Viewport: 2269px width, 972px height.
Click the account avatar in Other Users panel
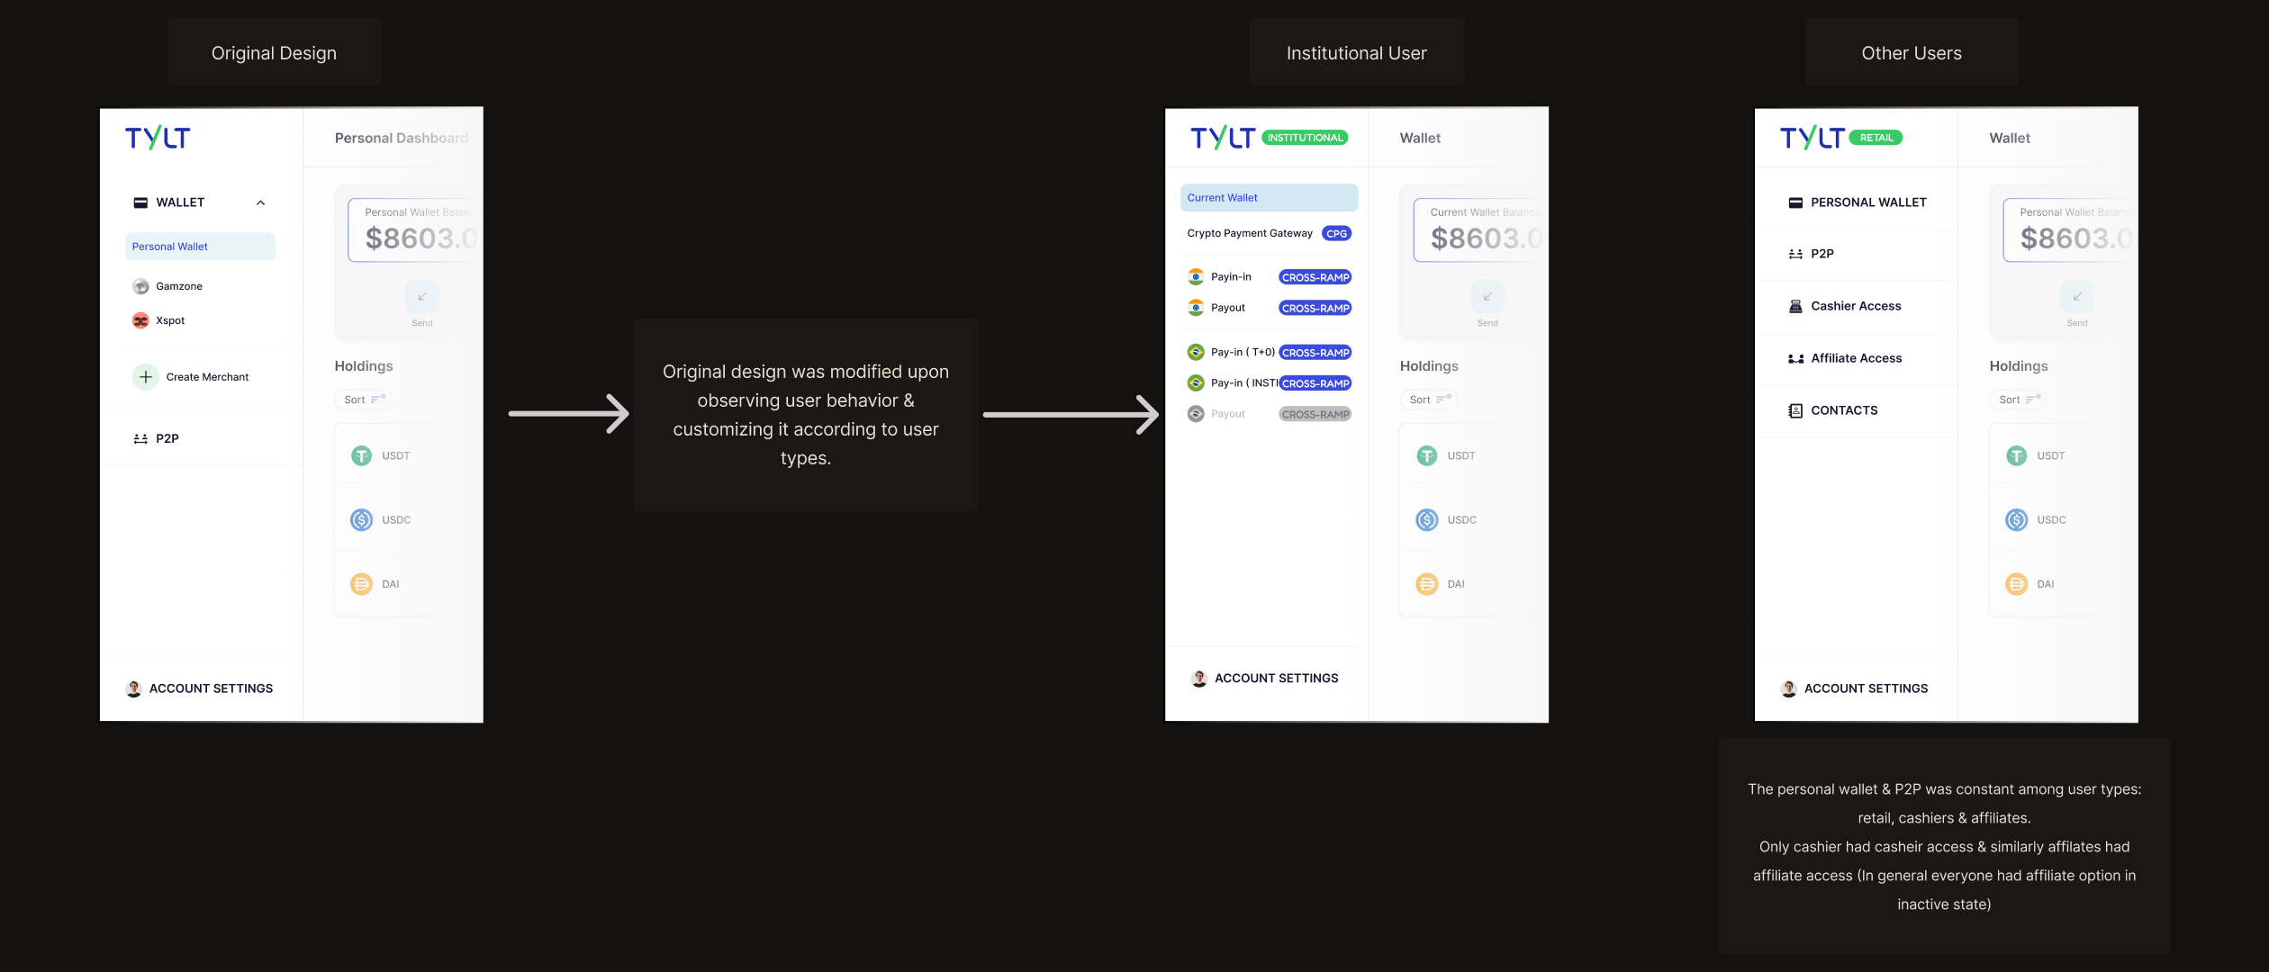coord(1789,688)
